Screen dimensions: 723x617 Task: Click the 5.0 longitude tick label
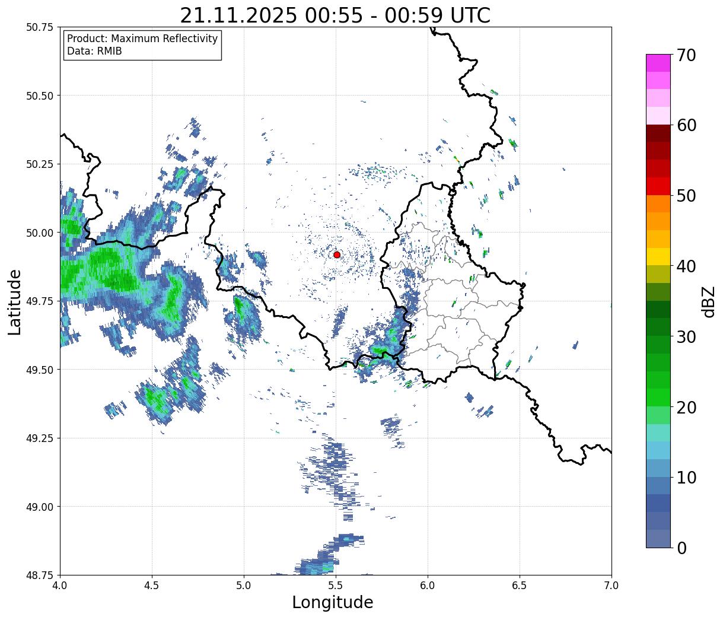[x=244, y=585]
